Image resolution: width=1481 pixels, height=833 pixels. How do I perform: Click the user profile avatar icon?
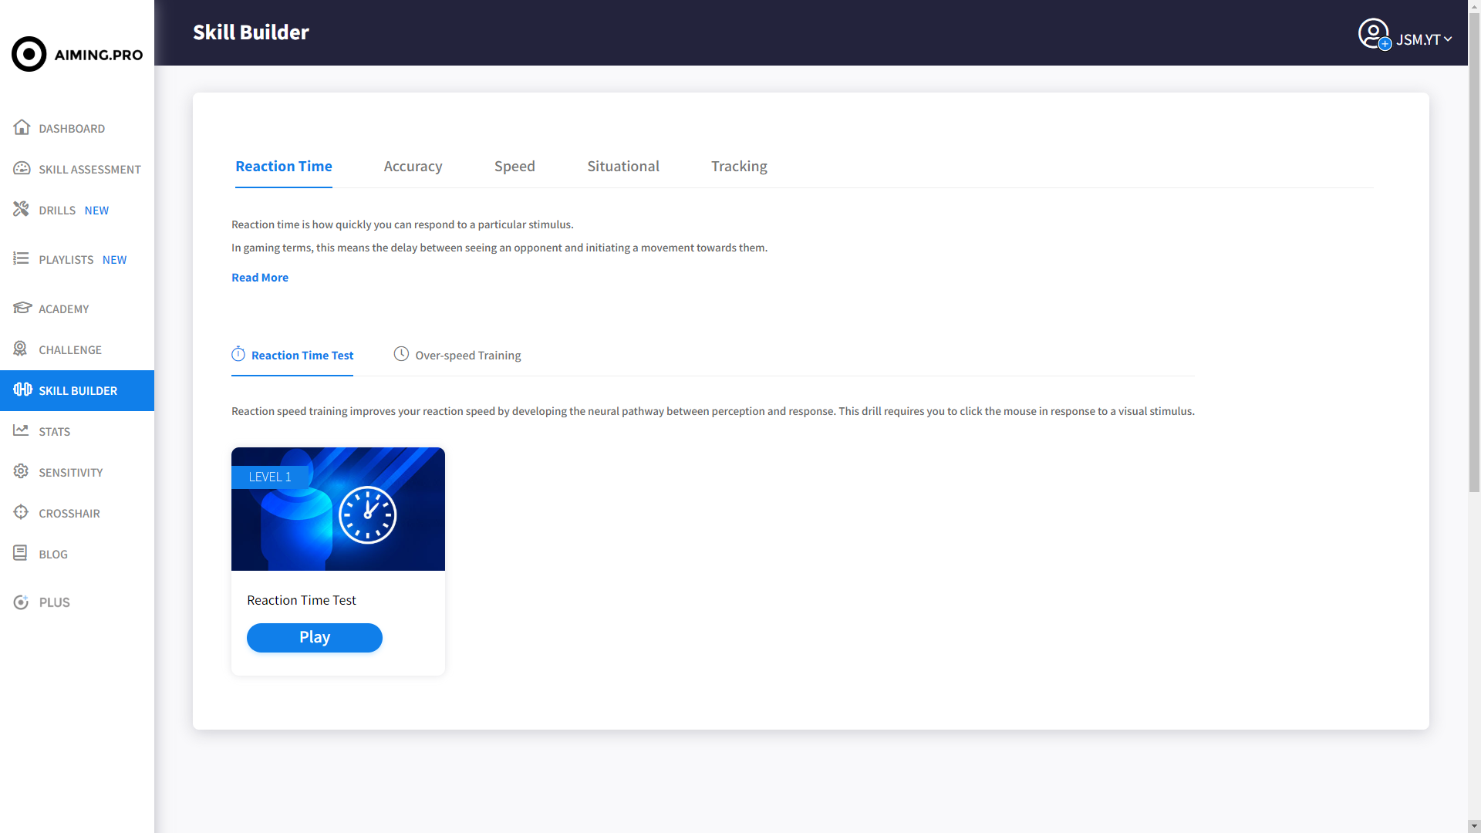(x=1374, y=34)
